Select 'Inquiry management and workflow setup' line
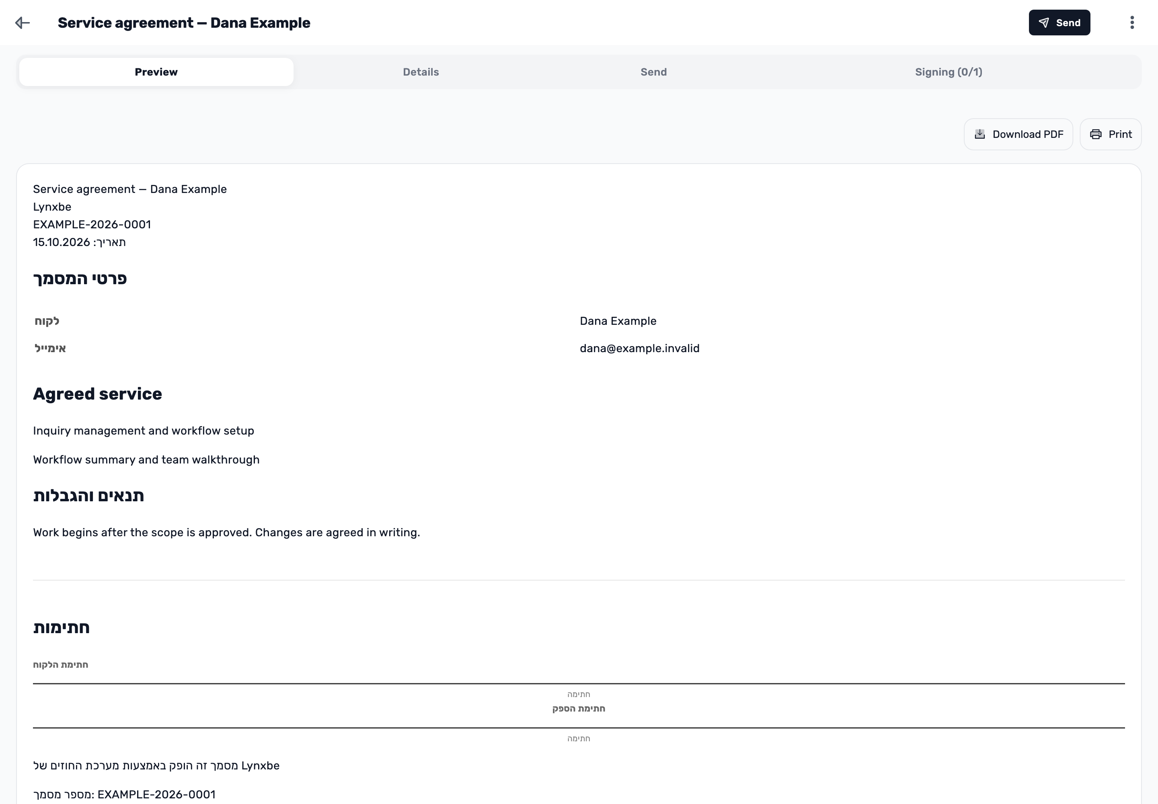 coord(144,431)
